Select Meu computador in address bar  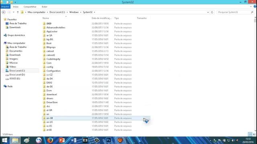pyautogui.click(x=37, y=12)
